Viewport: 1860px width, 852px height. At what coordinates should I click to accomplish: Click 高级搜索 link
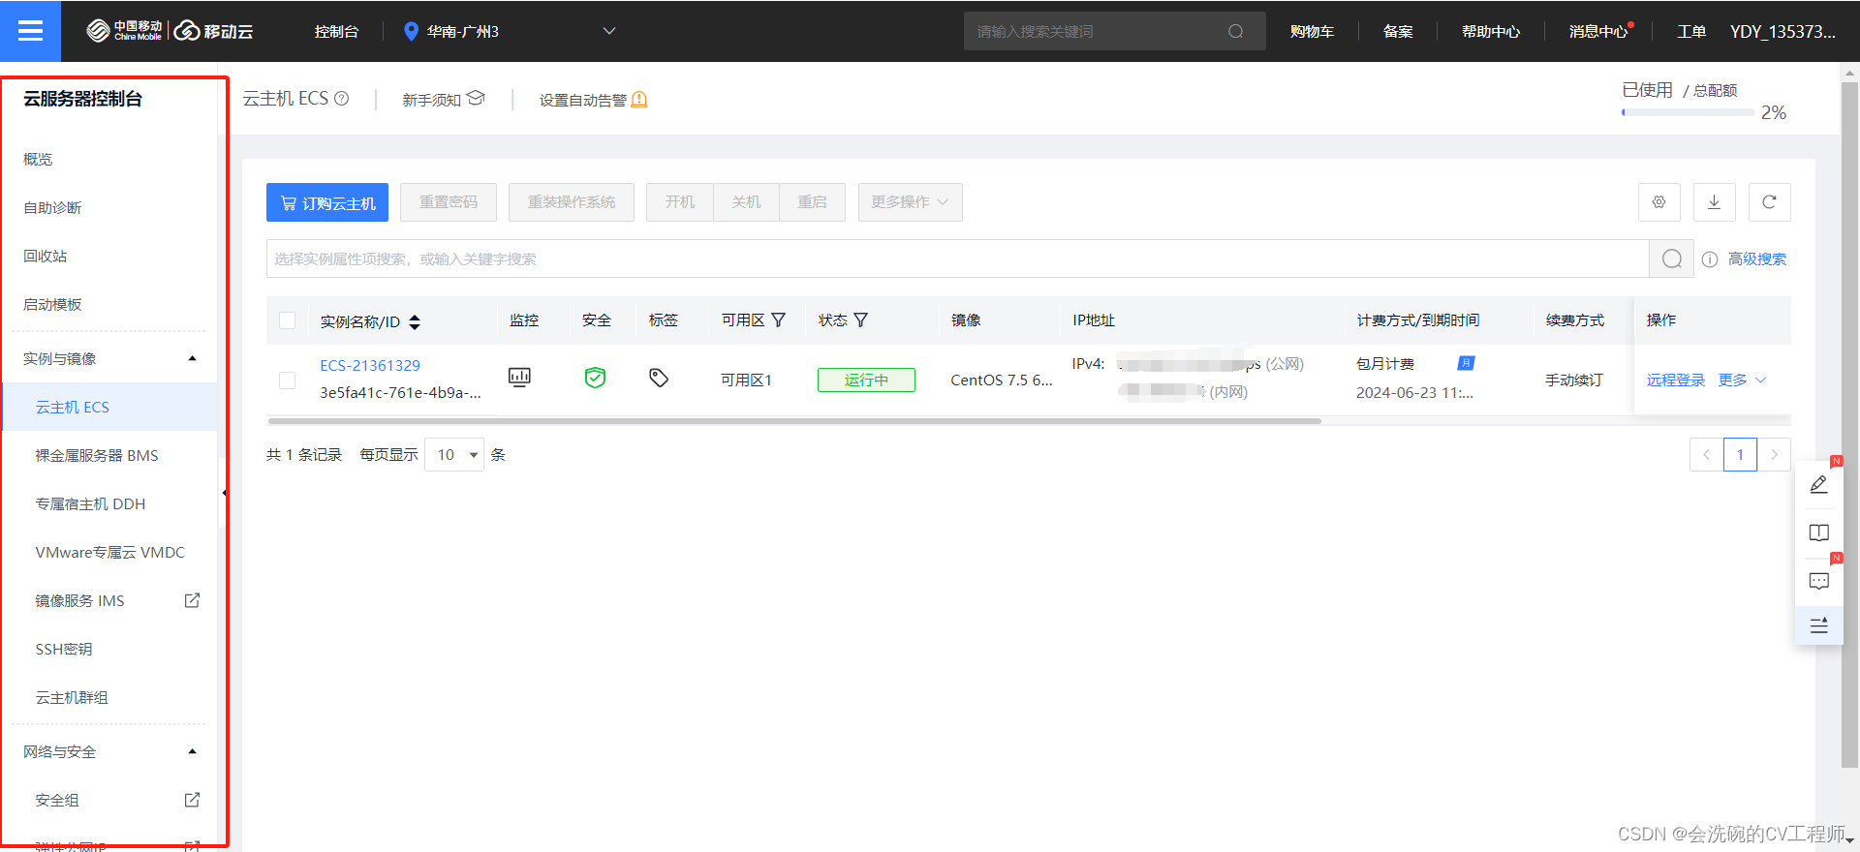(x=1756, y=259)
